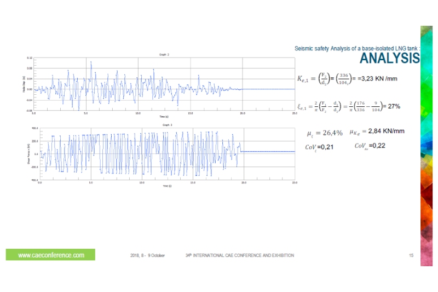Click the 2018, 8 - 9 October date
Screen dimensions: 438x292
[147, 256]
